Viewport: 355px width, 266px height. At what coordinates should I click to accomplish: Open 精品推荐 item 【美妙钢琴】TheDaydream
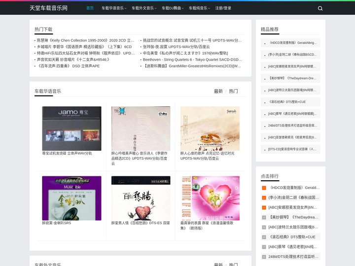click(292, 78)
